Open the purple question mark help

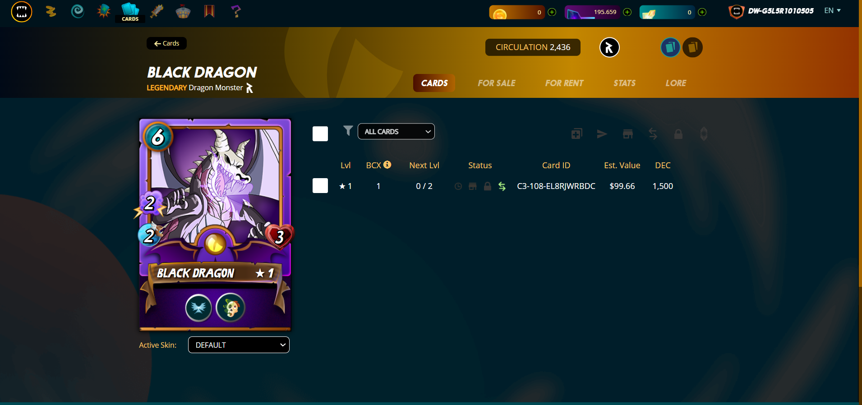click(235, 11)
